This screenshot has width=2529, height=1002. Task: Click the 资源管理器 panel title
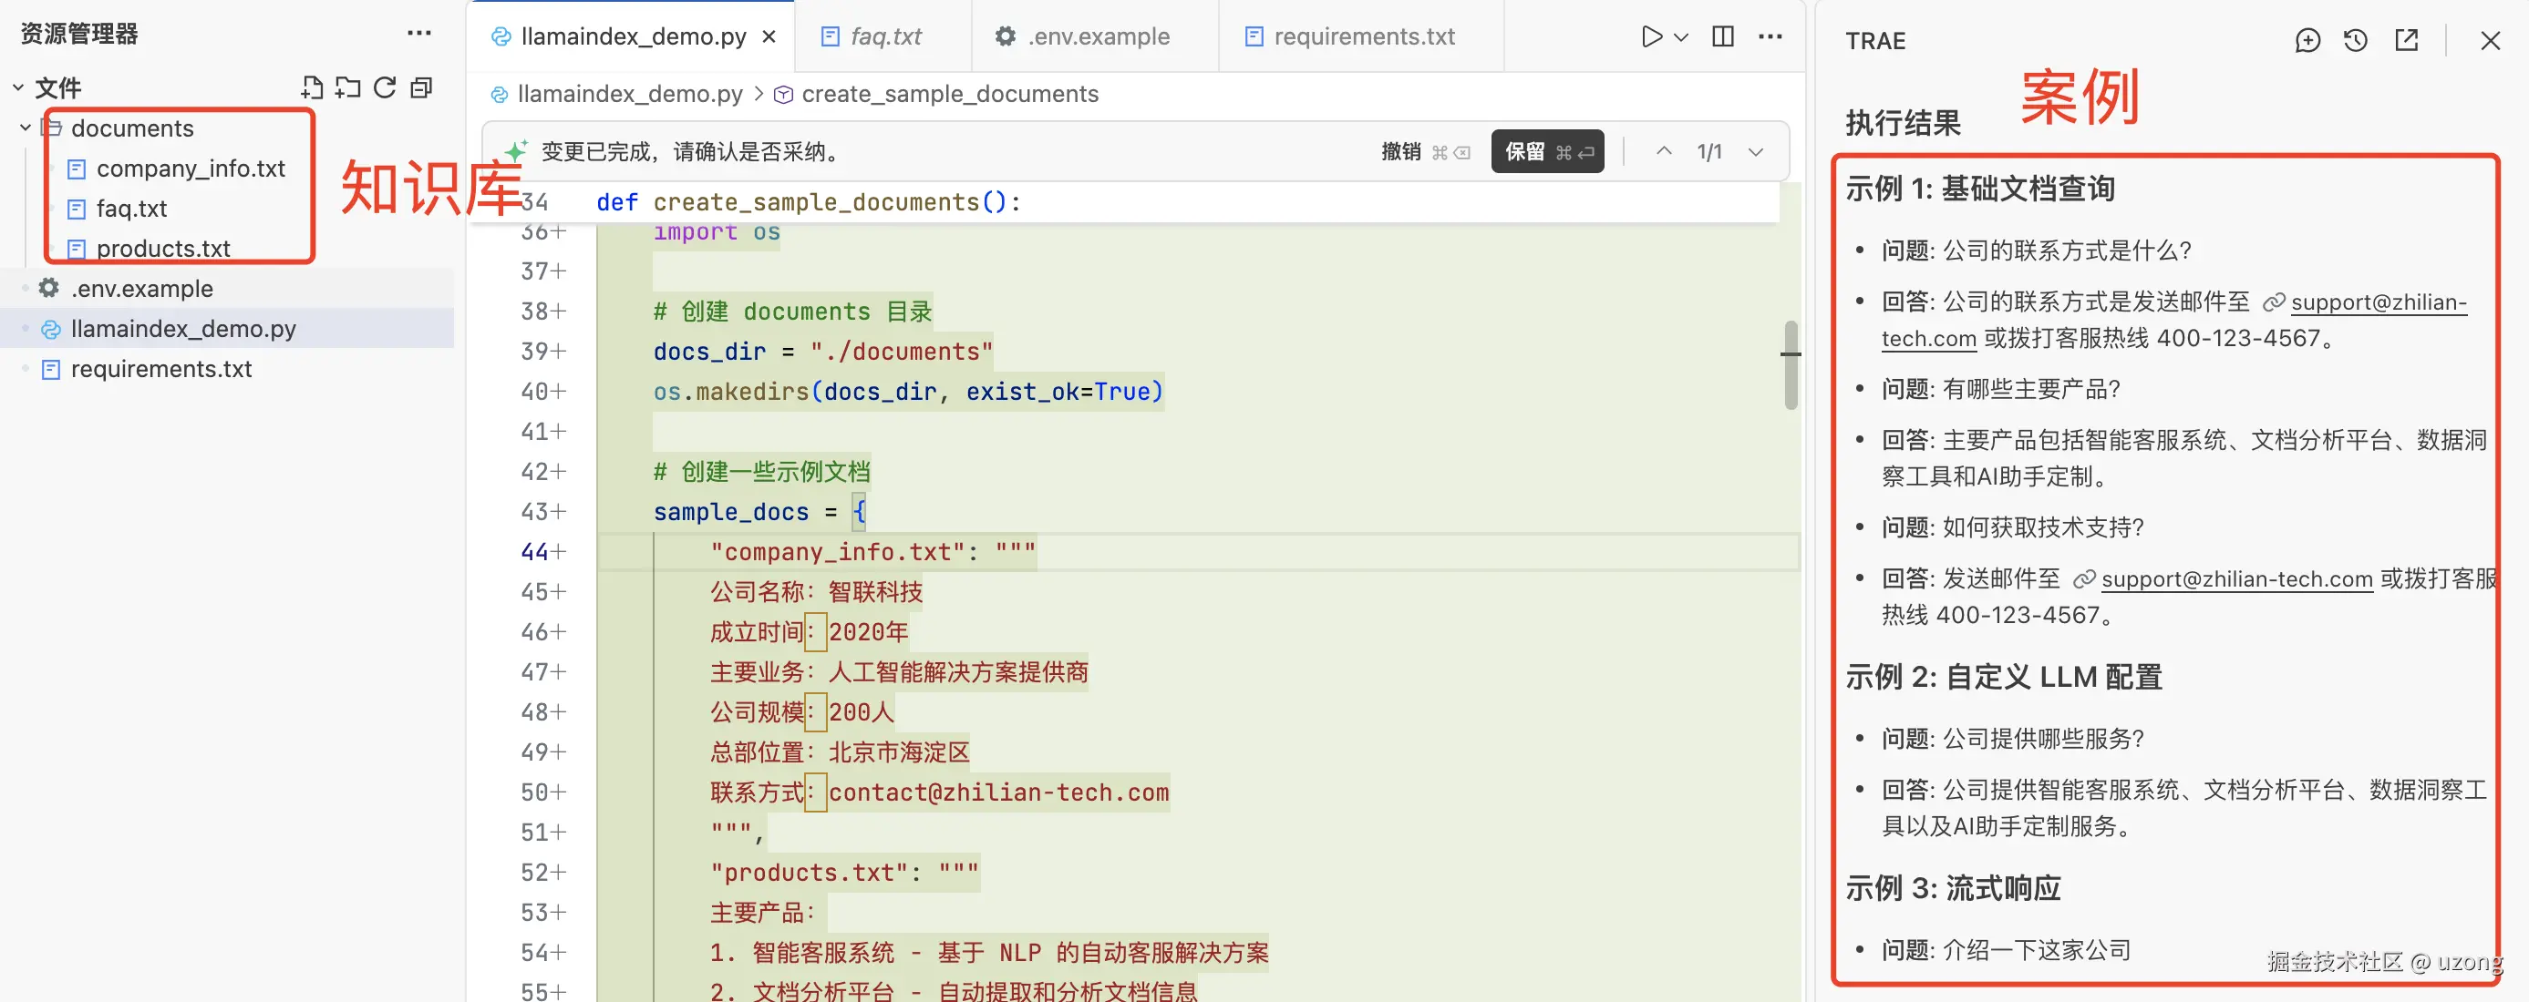[x=78, y=34]
